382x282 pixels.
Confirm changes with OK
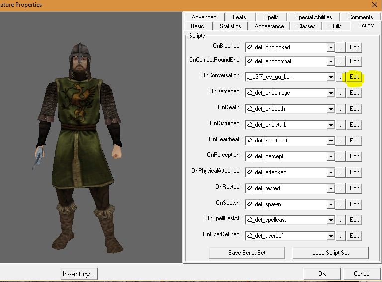pos(322,274)
